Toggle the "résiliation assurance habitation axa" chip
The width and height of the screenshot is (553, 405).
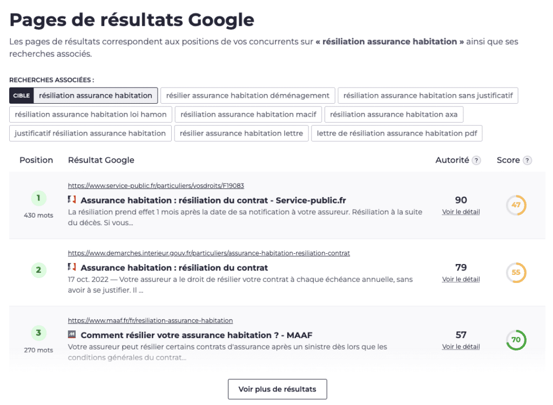click(394, 114)
